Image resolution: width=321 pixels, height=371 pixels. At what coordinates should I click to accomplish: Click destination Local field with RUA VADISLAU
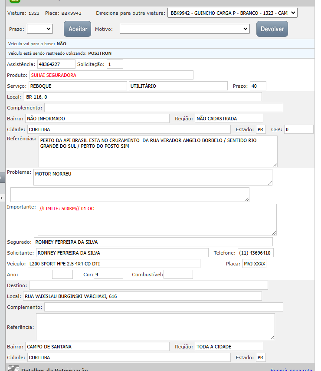[x=142, y=296]
